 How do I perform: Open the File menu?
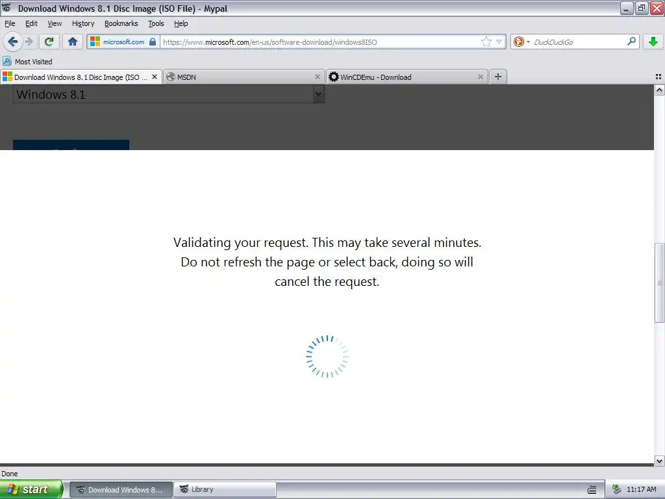tap(10, 23)
